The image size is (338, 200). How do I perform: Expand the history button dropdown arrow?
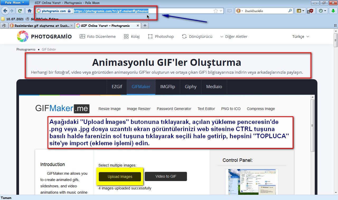[x=325, y=11]
